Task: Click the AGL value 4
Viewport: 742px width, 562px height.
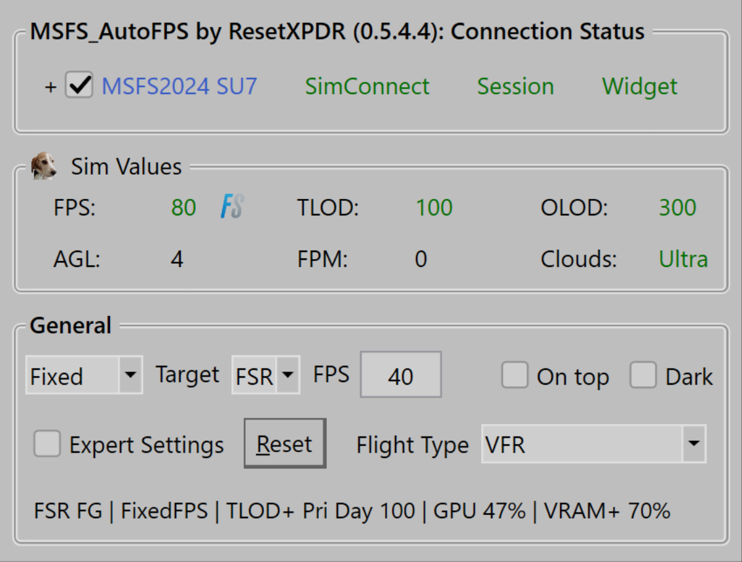Action: 177,259
